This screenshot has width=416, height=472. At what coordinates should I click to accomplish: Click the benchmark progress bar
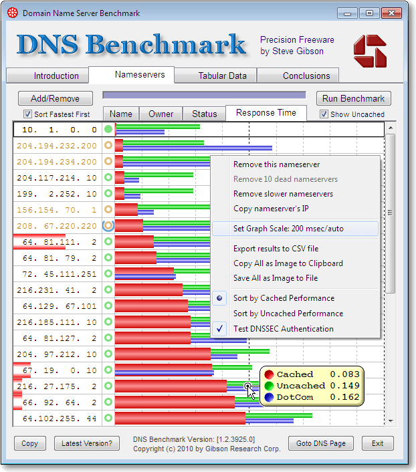(x=204, y=96)
